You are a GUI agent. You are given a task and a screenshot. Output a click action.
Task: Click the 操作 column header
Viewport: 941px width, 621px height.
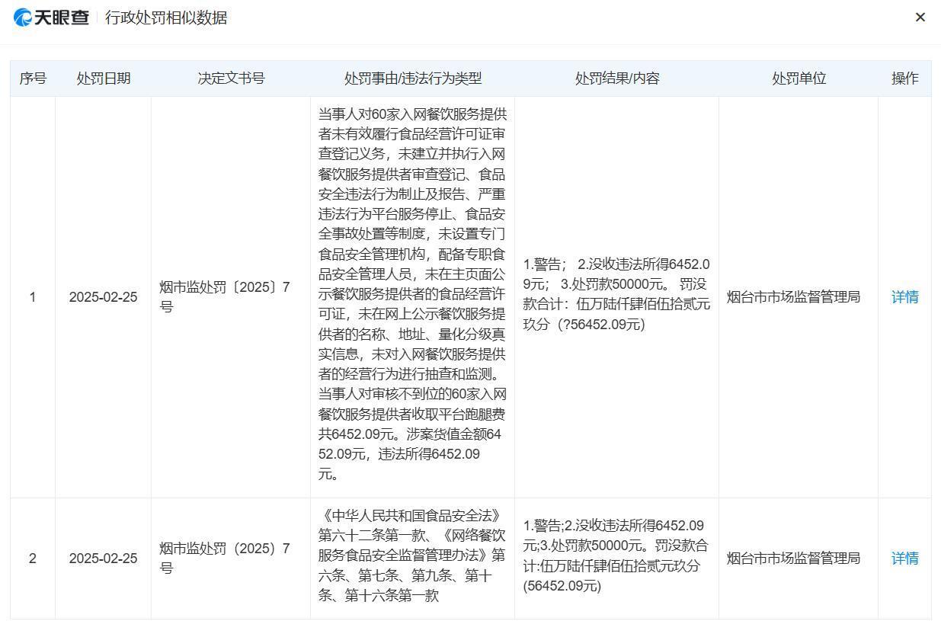pos(904,78)
